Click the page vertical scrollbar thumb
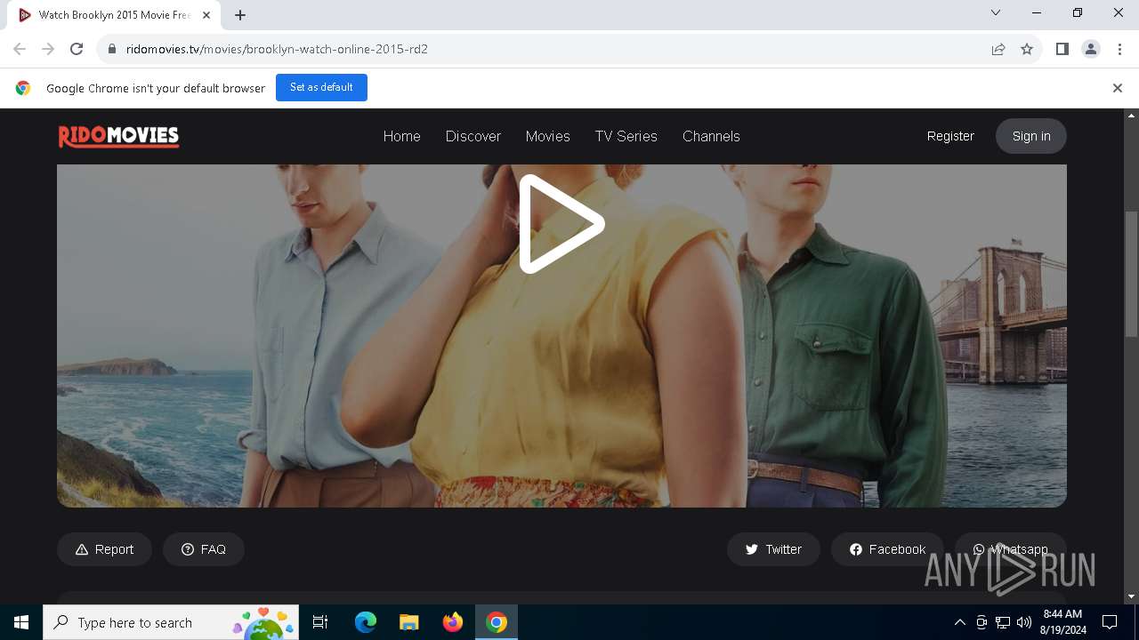 (1131, 274)
